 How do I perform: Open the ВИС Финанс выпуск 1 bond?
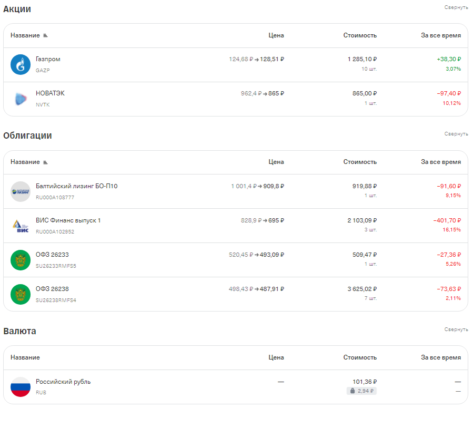point(68,220)
